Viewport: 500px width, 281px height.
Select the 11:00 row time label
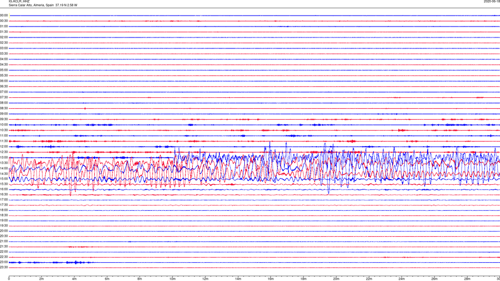tap(4, 136)
